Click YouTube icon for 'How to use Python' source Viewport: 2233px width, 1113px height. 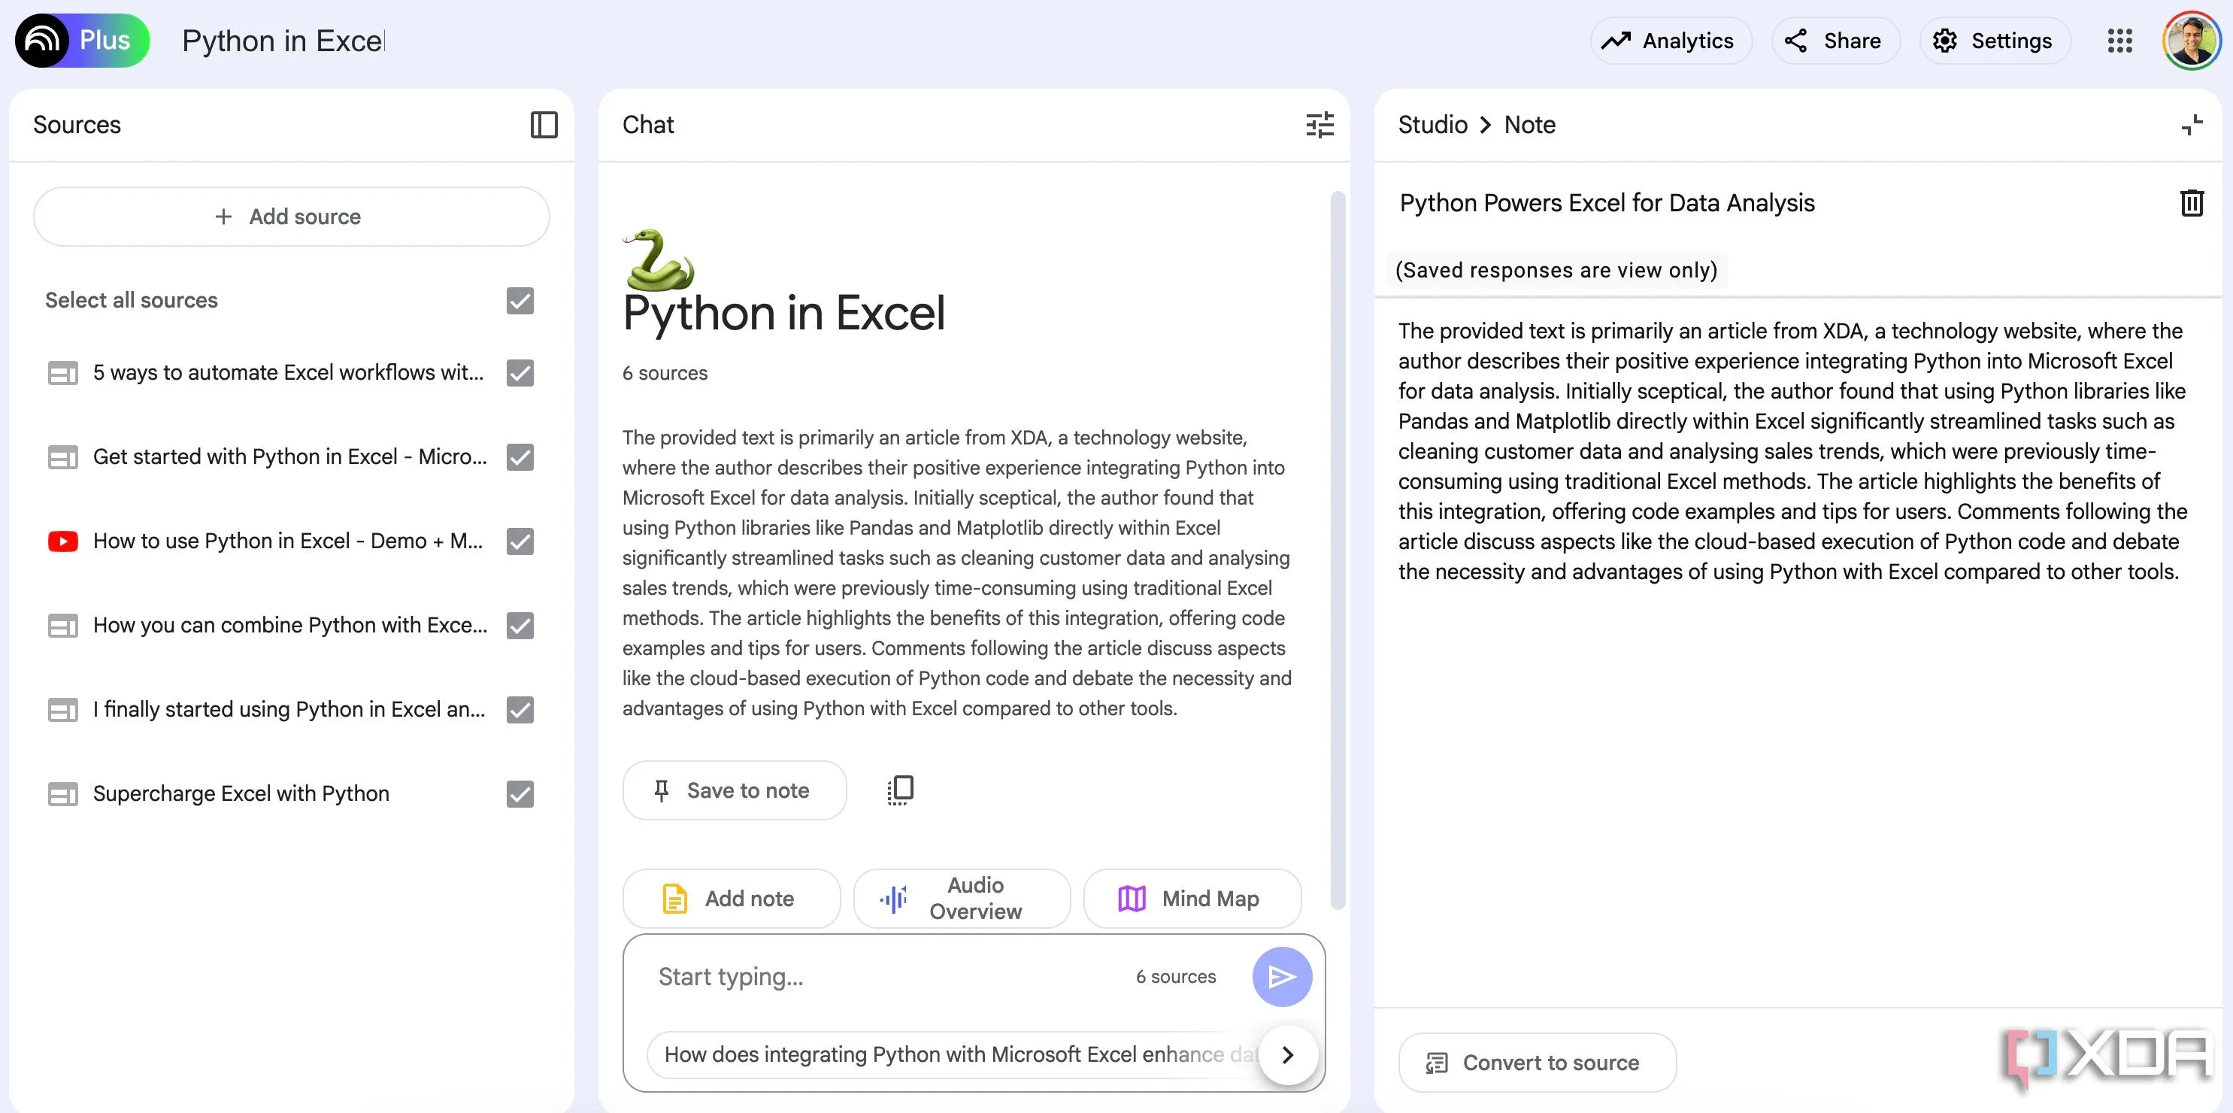62,541
